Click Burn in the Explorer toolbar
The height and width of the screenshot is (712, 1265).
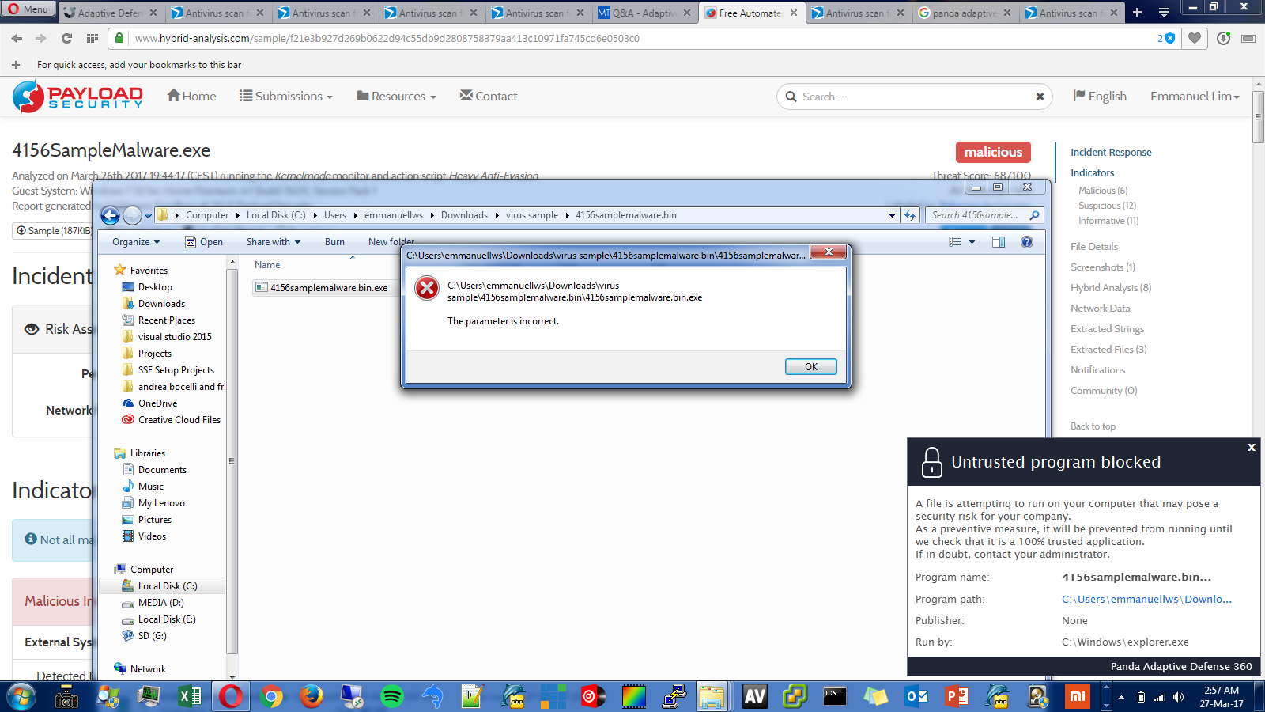(334, 242)
